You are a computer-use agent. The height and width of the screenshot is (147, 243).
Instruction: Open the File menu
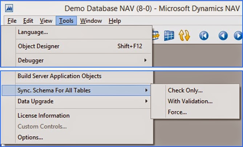(x=12, y=21)
